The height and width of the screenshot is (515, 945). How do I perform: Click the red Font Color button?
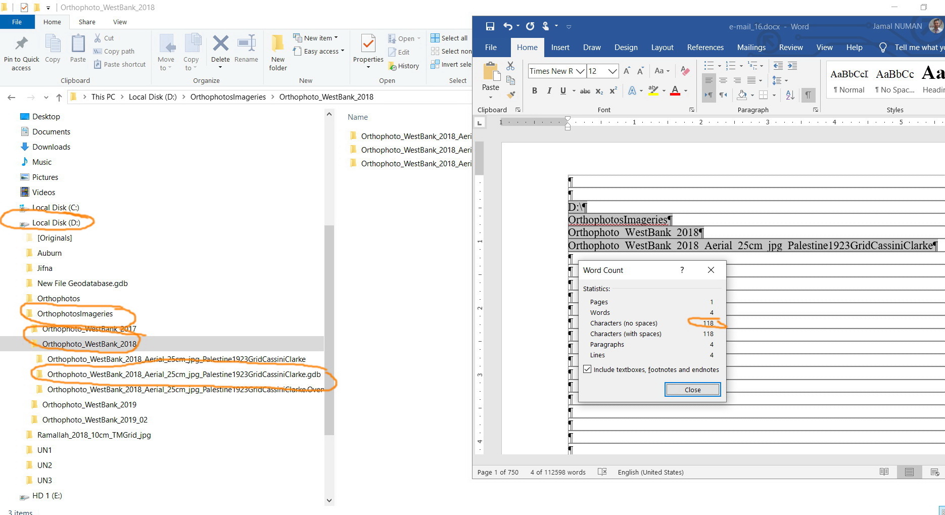pos(675,91)
